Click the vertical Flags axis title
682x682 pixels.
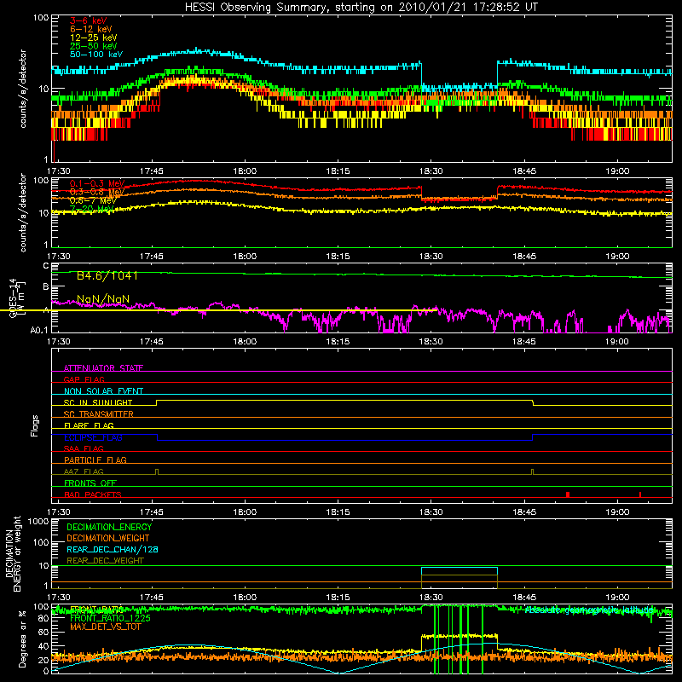(x=35, y=425)
